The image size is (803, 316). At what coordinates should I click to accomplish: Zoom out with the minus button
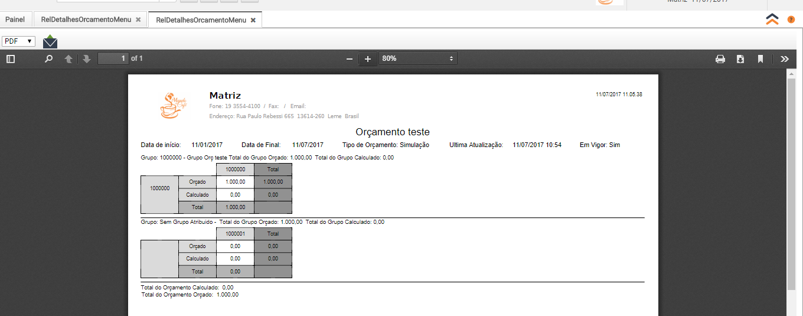click(350, 58)
